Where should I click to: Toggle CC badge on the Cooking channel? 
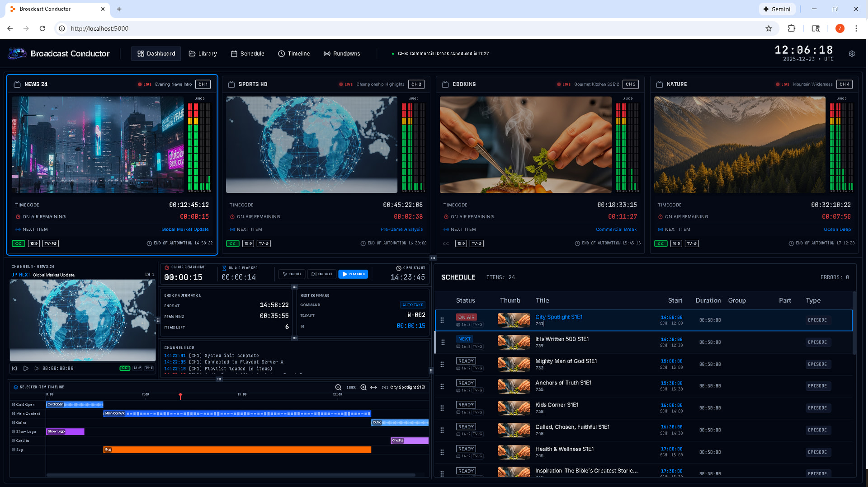[446, 243]
